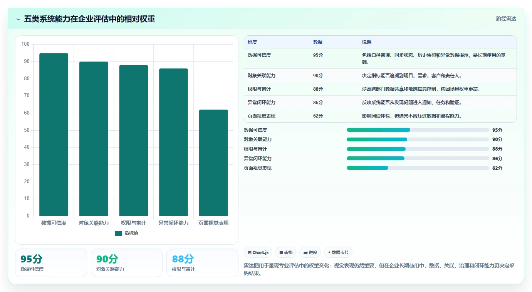Click the icon inside the 表格 chip
Image resolution: width=532 pixels, height=292 pixels.
click(281, 253)
